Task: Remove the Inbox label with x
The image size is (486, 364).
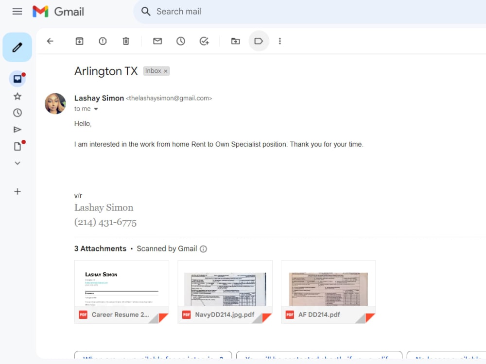Action: click(x=166, y=71)
